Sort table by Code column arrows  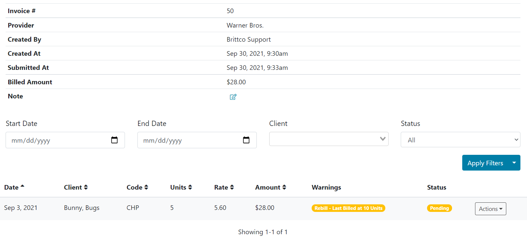click(146, 187)
